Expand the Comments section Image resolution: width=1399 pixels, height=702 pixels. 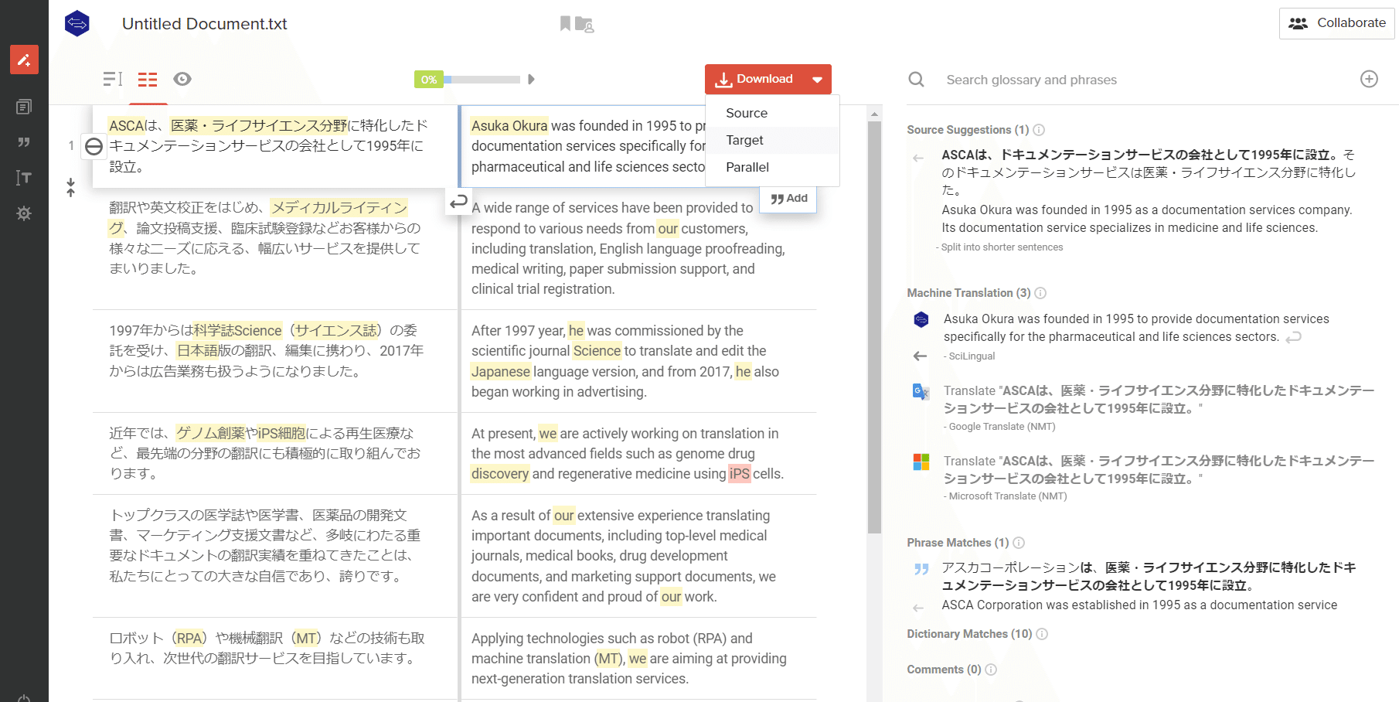[943, 670]
